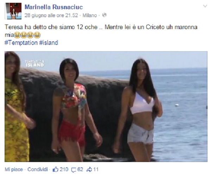Click the Condividi share button

38,169
